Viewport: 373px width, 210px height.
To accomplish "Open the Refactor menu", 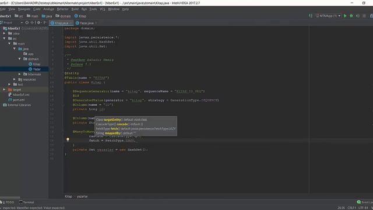I will [x=62, y=9].
